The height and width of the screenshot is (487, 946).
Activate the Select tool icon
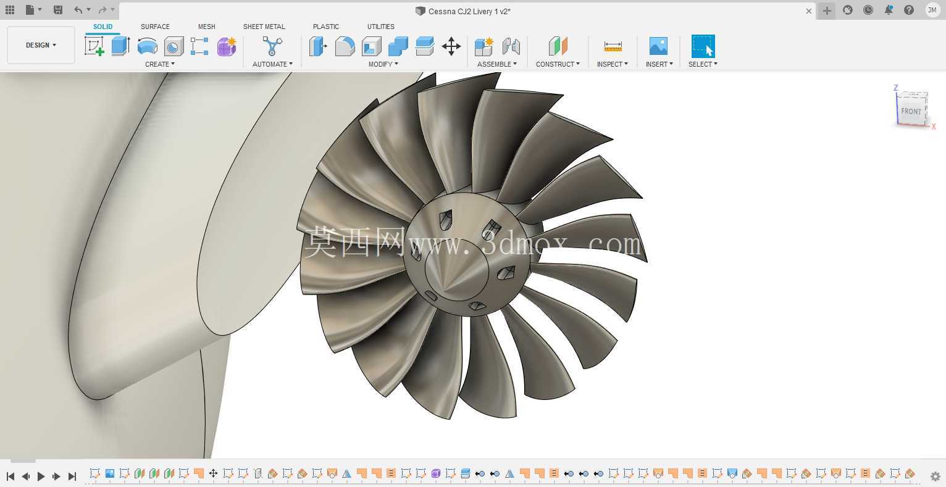703,46
